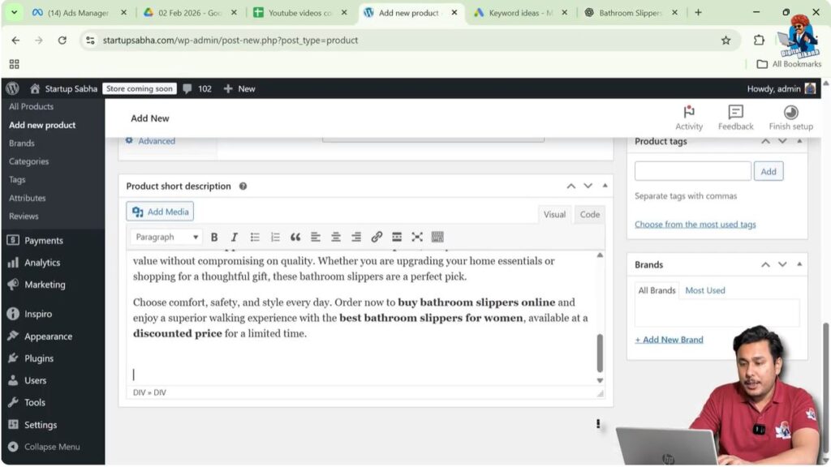831x467 pixels.
Task: Insert a bulleted list
Action: tap(255, 237)
